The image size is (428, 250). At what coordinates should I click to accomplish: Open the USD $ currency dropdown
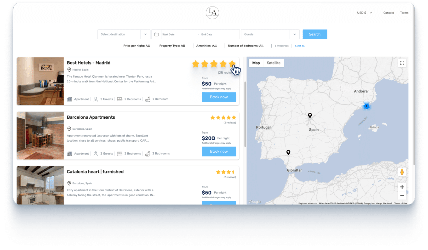(364, 13)
